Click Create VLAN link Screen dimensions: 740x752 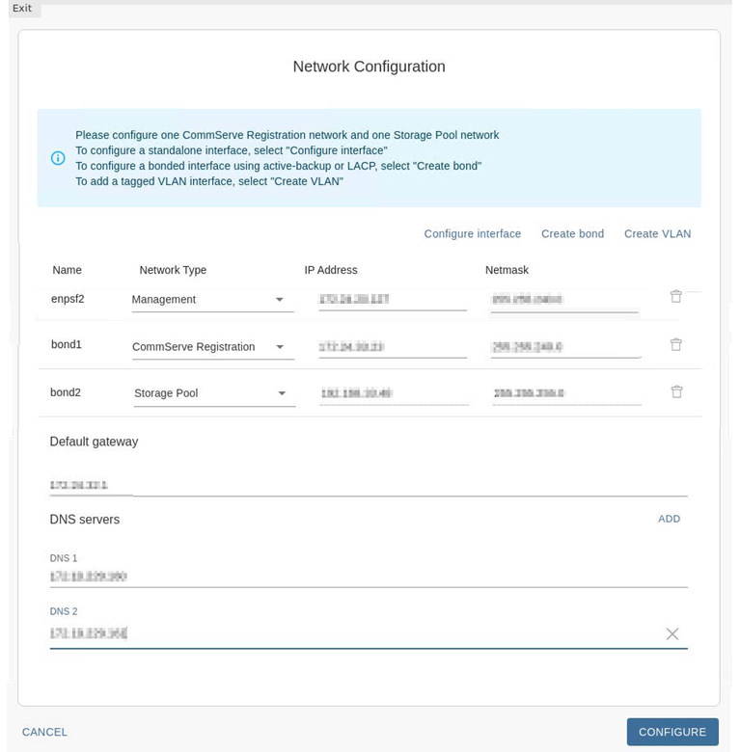point(657,233)
